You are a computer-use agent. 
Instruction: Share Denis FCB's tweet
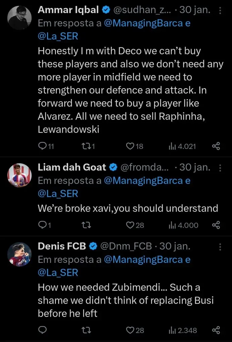click(x=216, y=330)
